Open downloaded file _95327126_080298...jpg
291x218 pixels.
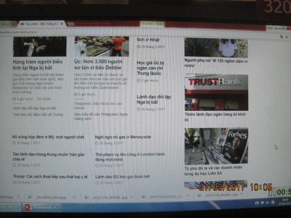106,198
